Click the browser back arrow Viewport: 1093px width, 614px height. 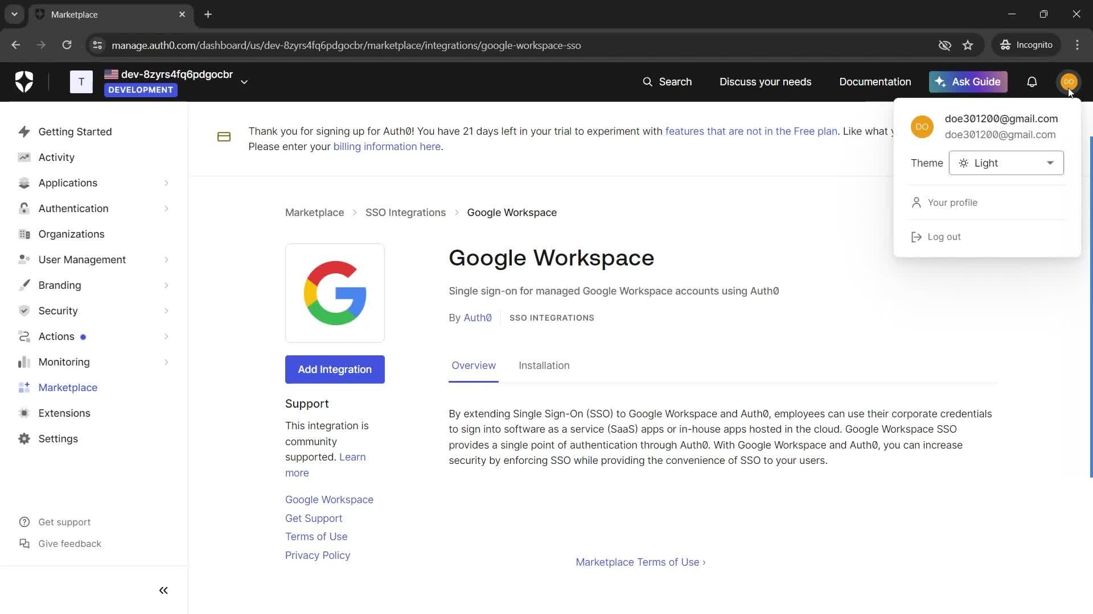point(15,45)
